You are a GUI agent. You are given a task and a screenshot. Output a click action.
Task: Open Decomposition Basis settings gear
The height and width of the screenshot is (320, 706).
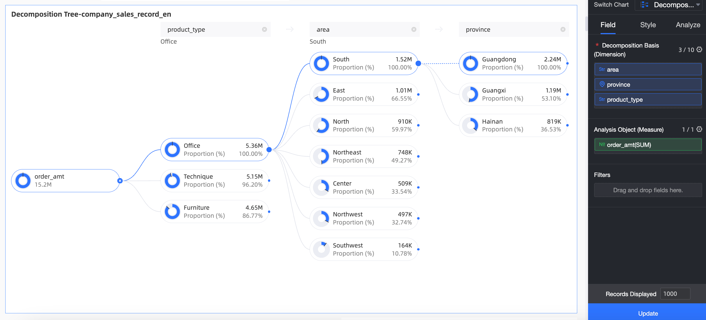(699, 49)
